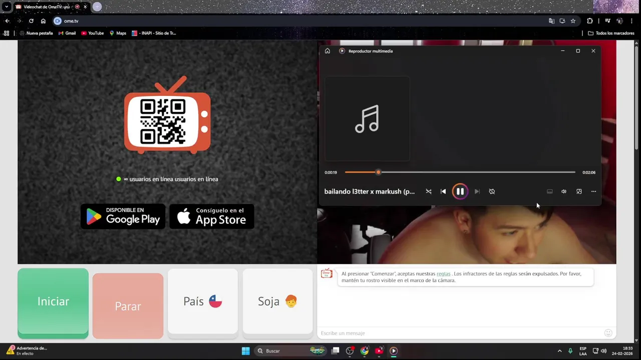Open the media player volume control
Viewport: 641px width, 360px height.
pyautogui.click(x=564, y=191)
